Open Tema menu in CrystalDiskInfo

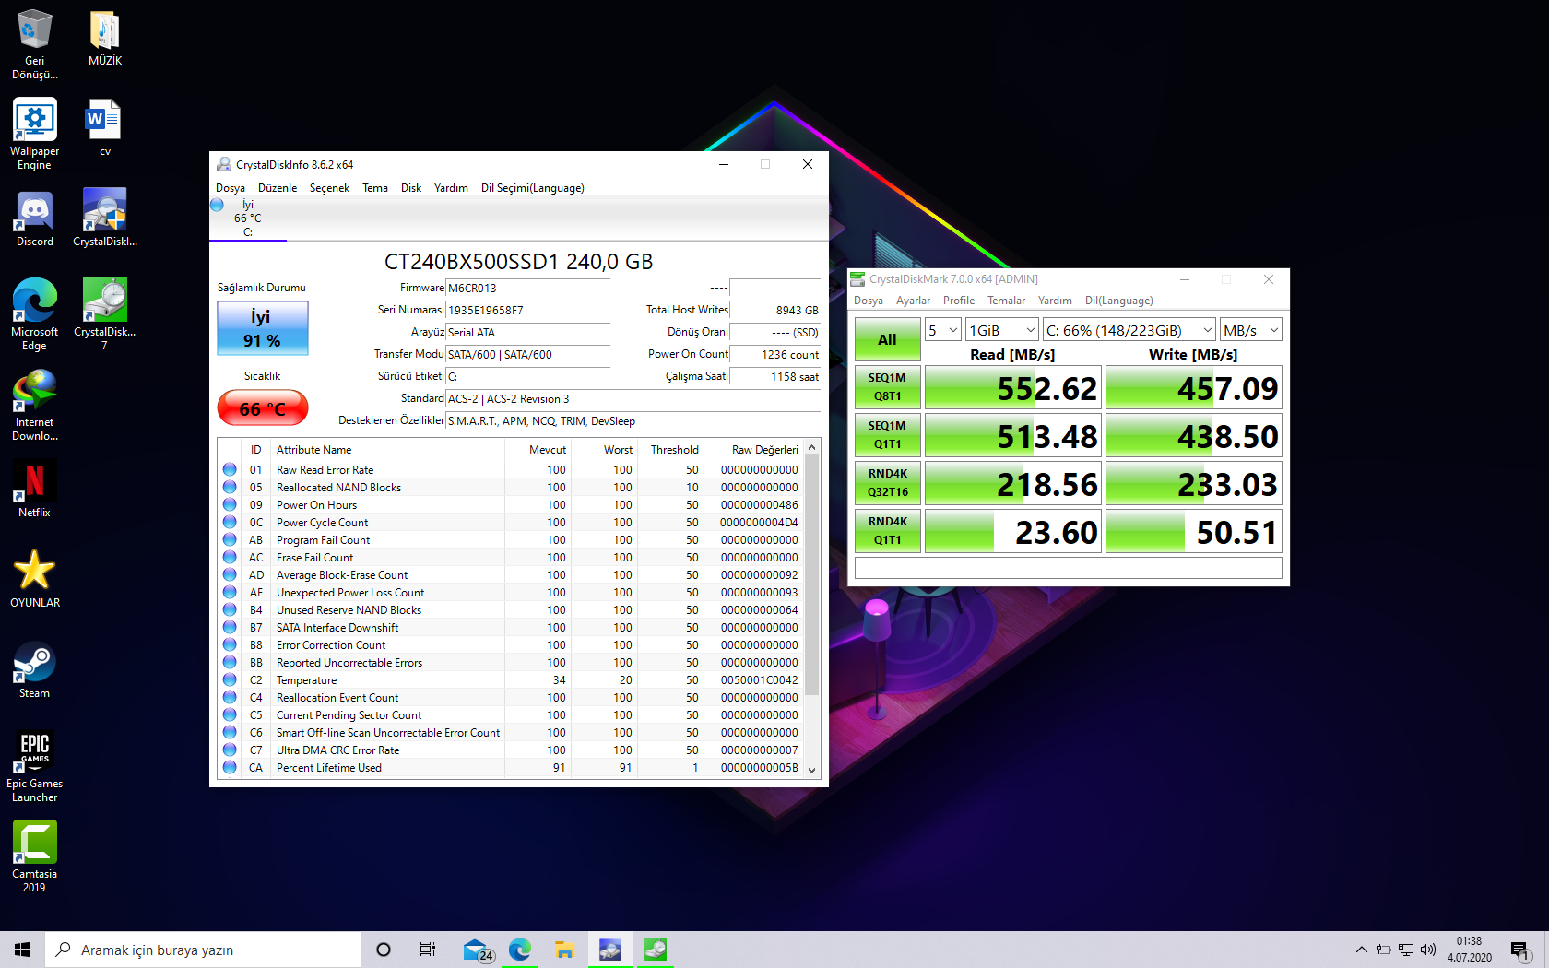[375, 188]
